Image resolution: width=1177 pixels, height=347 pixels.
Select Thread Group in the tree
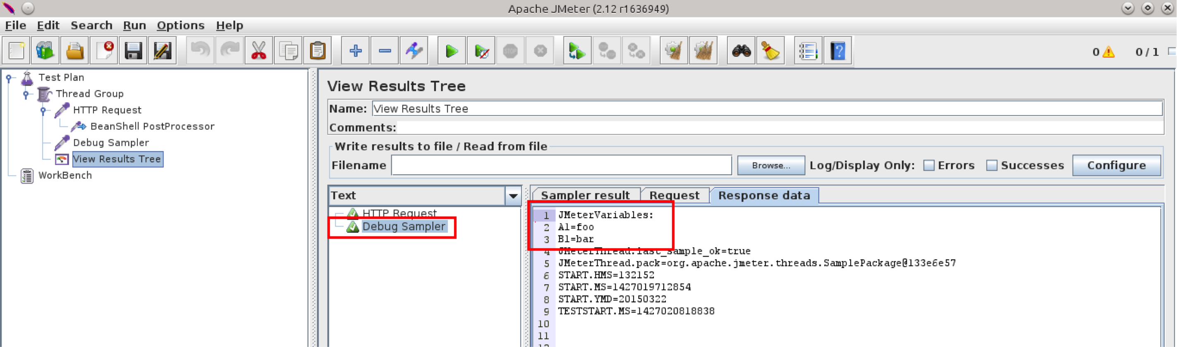[x=90, y=94]
